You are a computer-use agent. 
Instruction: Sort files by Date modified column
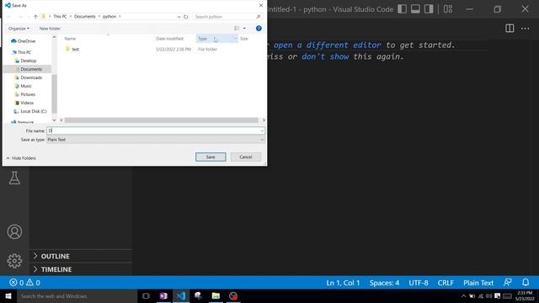169,39
